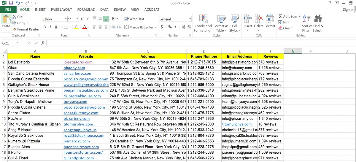Toggle Bottom Align (highlighted)
Screen dimensions: 356x162
coord(106,19)
